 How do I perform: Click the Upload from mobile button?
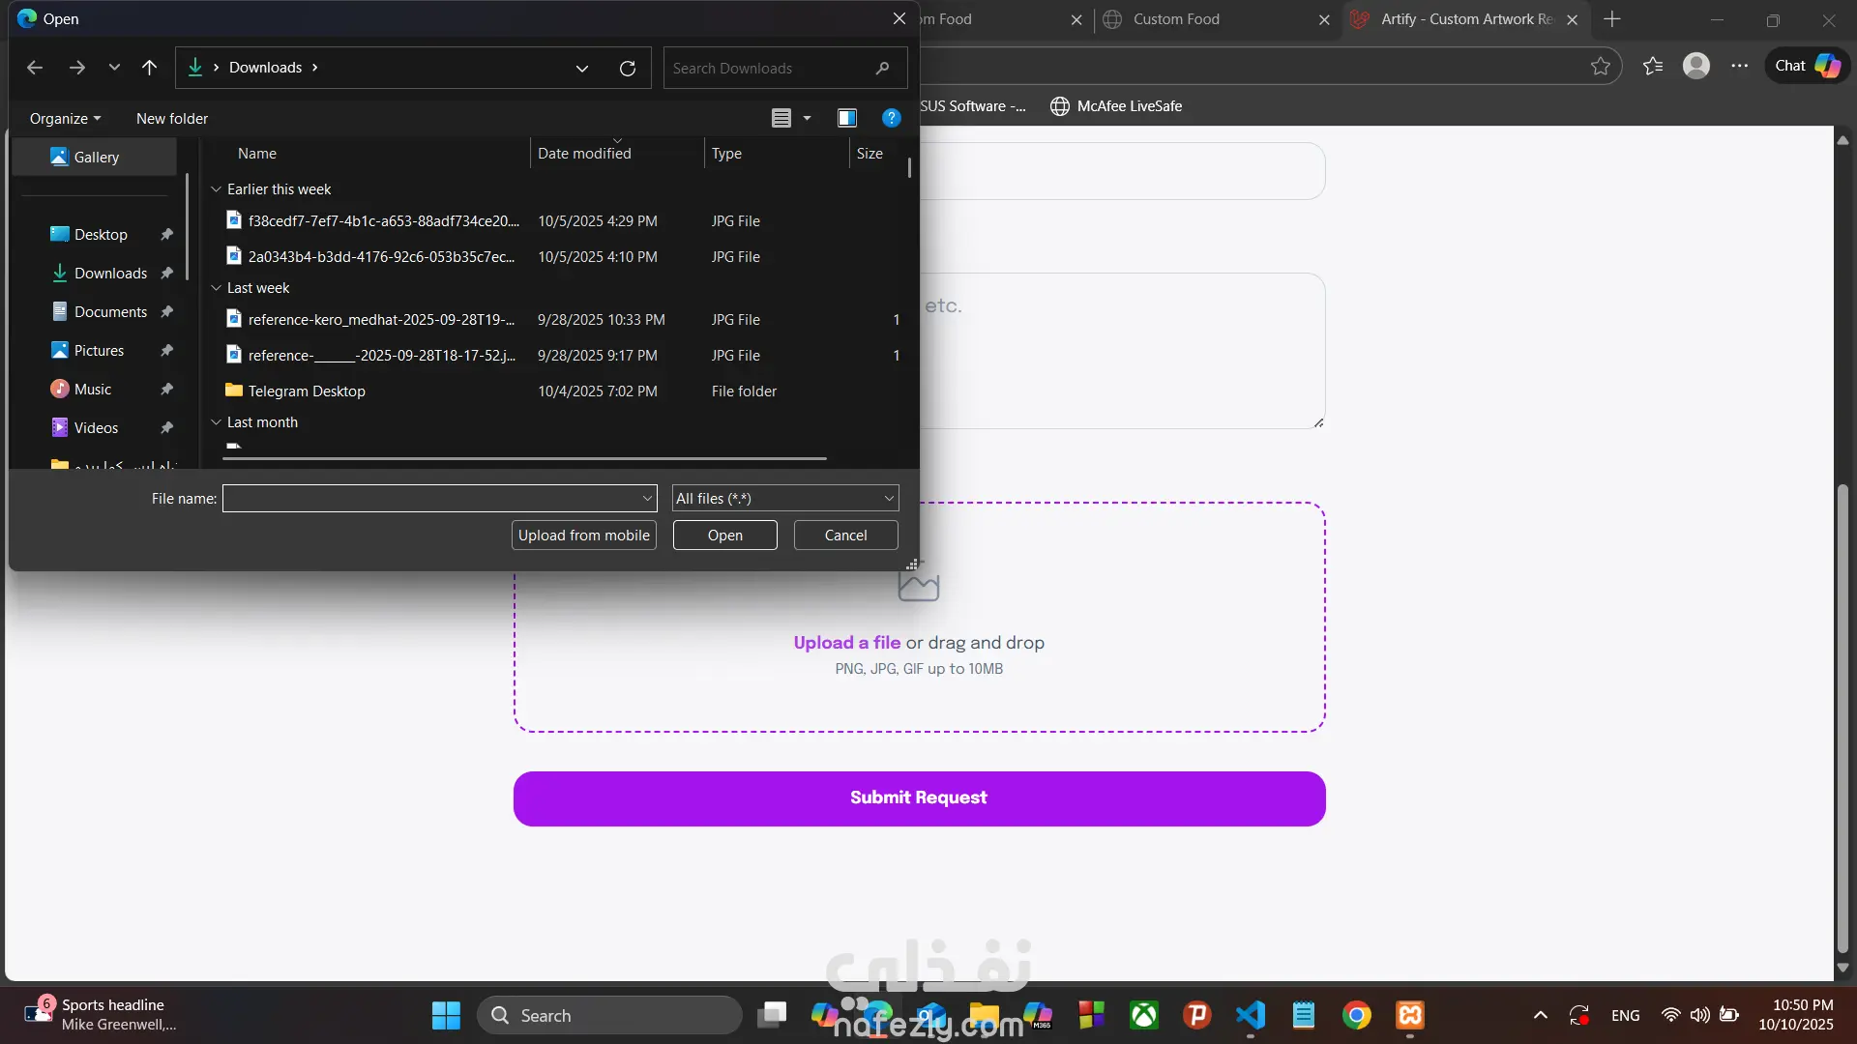click(583, 536)
